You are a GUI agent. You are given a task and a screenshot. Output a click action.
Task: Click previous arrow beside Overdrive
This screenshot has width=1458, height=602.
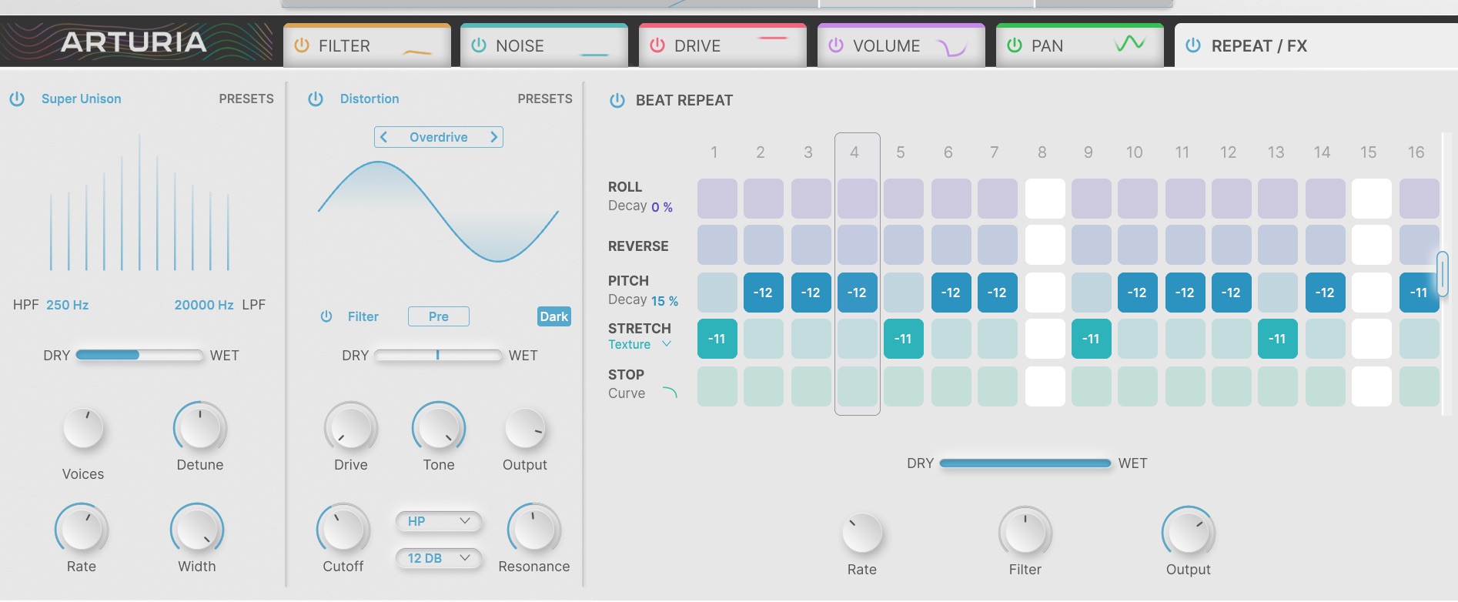[383, 137]
